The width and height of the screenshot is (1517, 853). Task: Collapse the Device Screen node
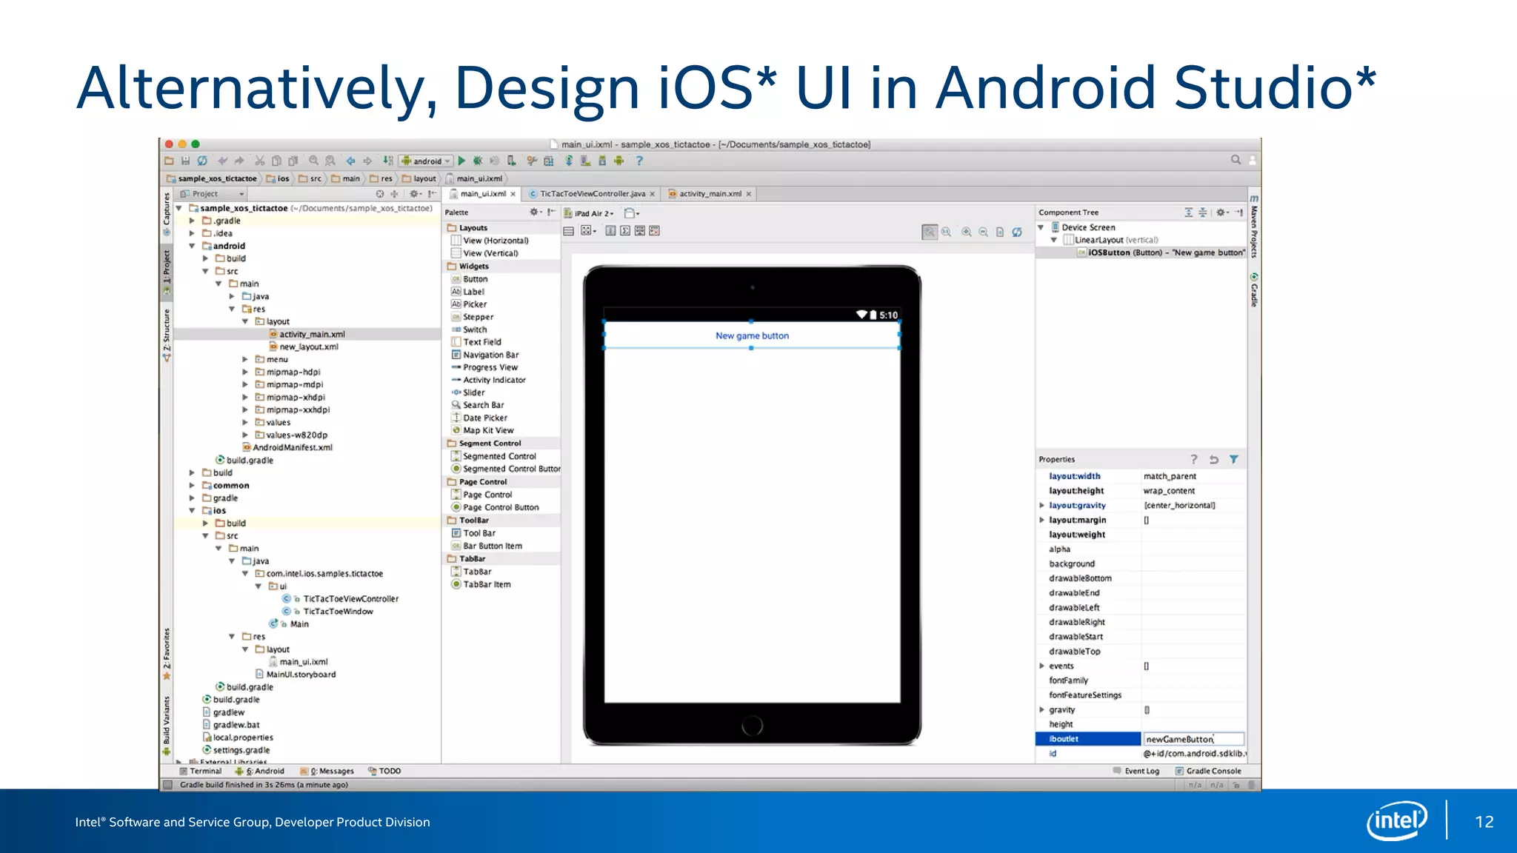click(1041, 227)
